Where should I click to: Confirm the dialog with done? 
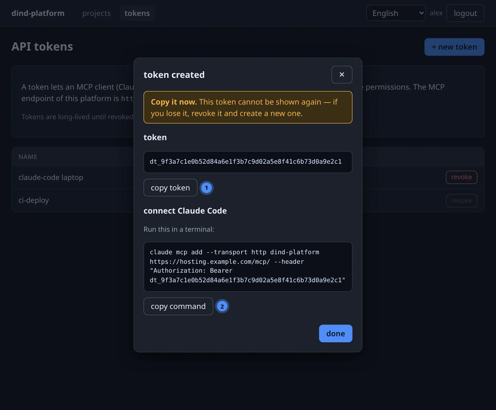click(x=335, y=333)
